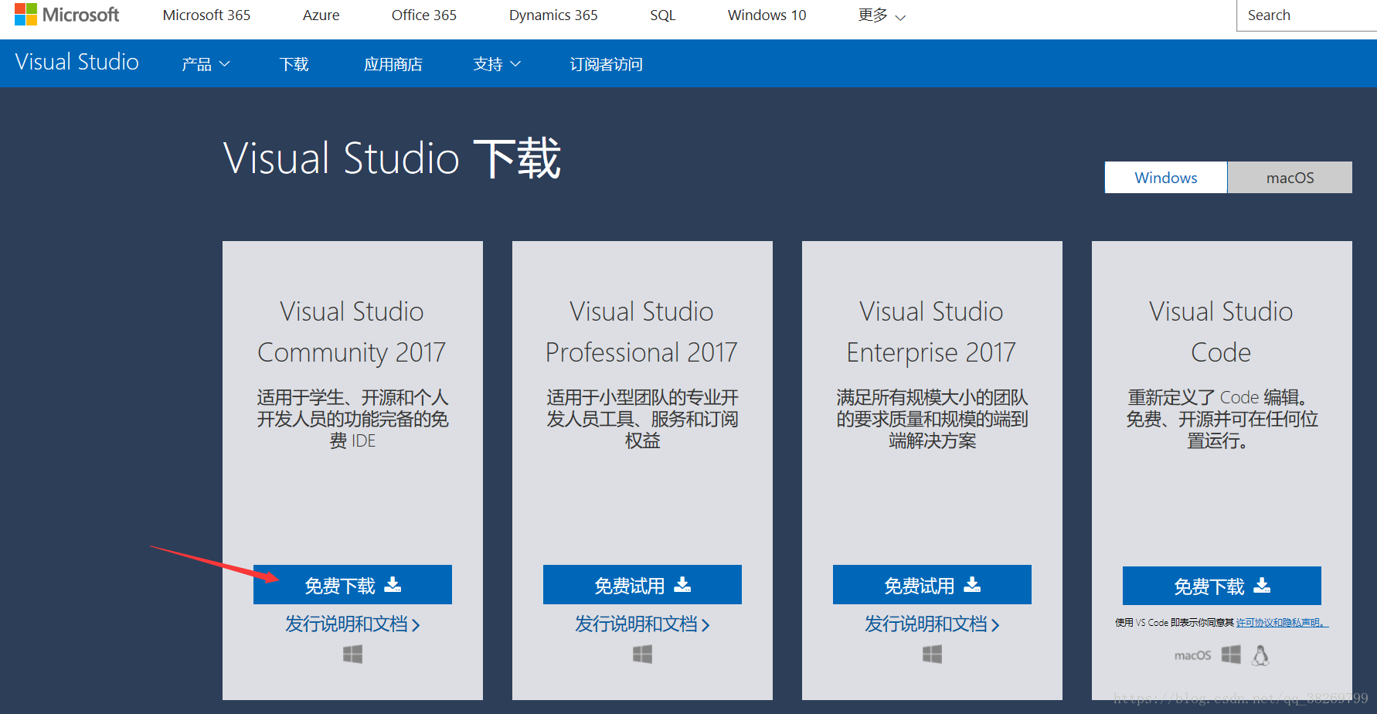Click Enterprise 2017 免费试用 button
This screenshot has width=1377, height=714.
pos(932,585)
